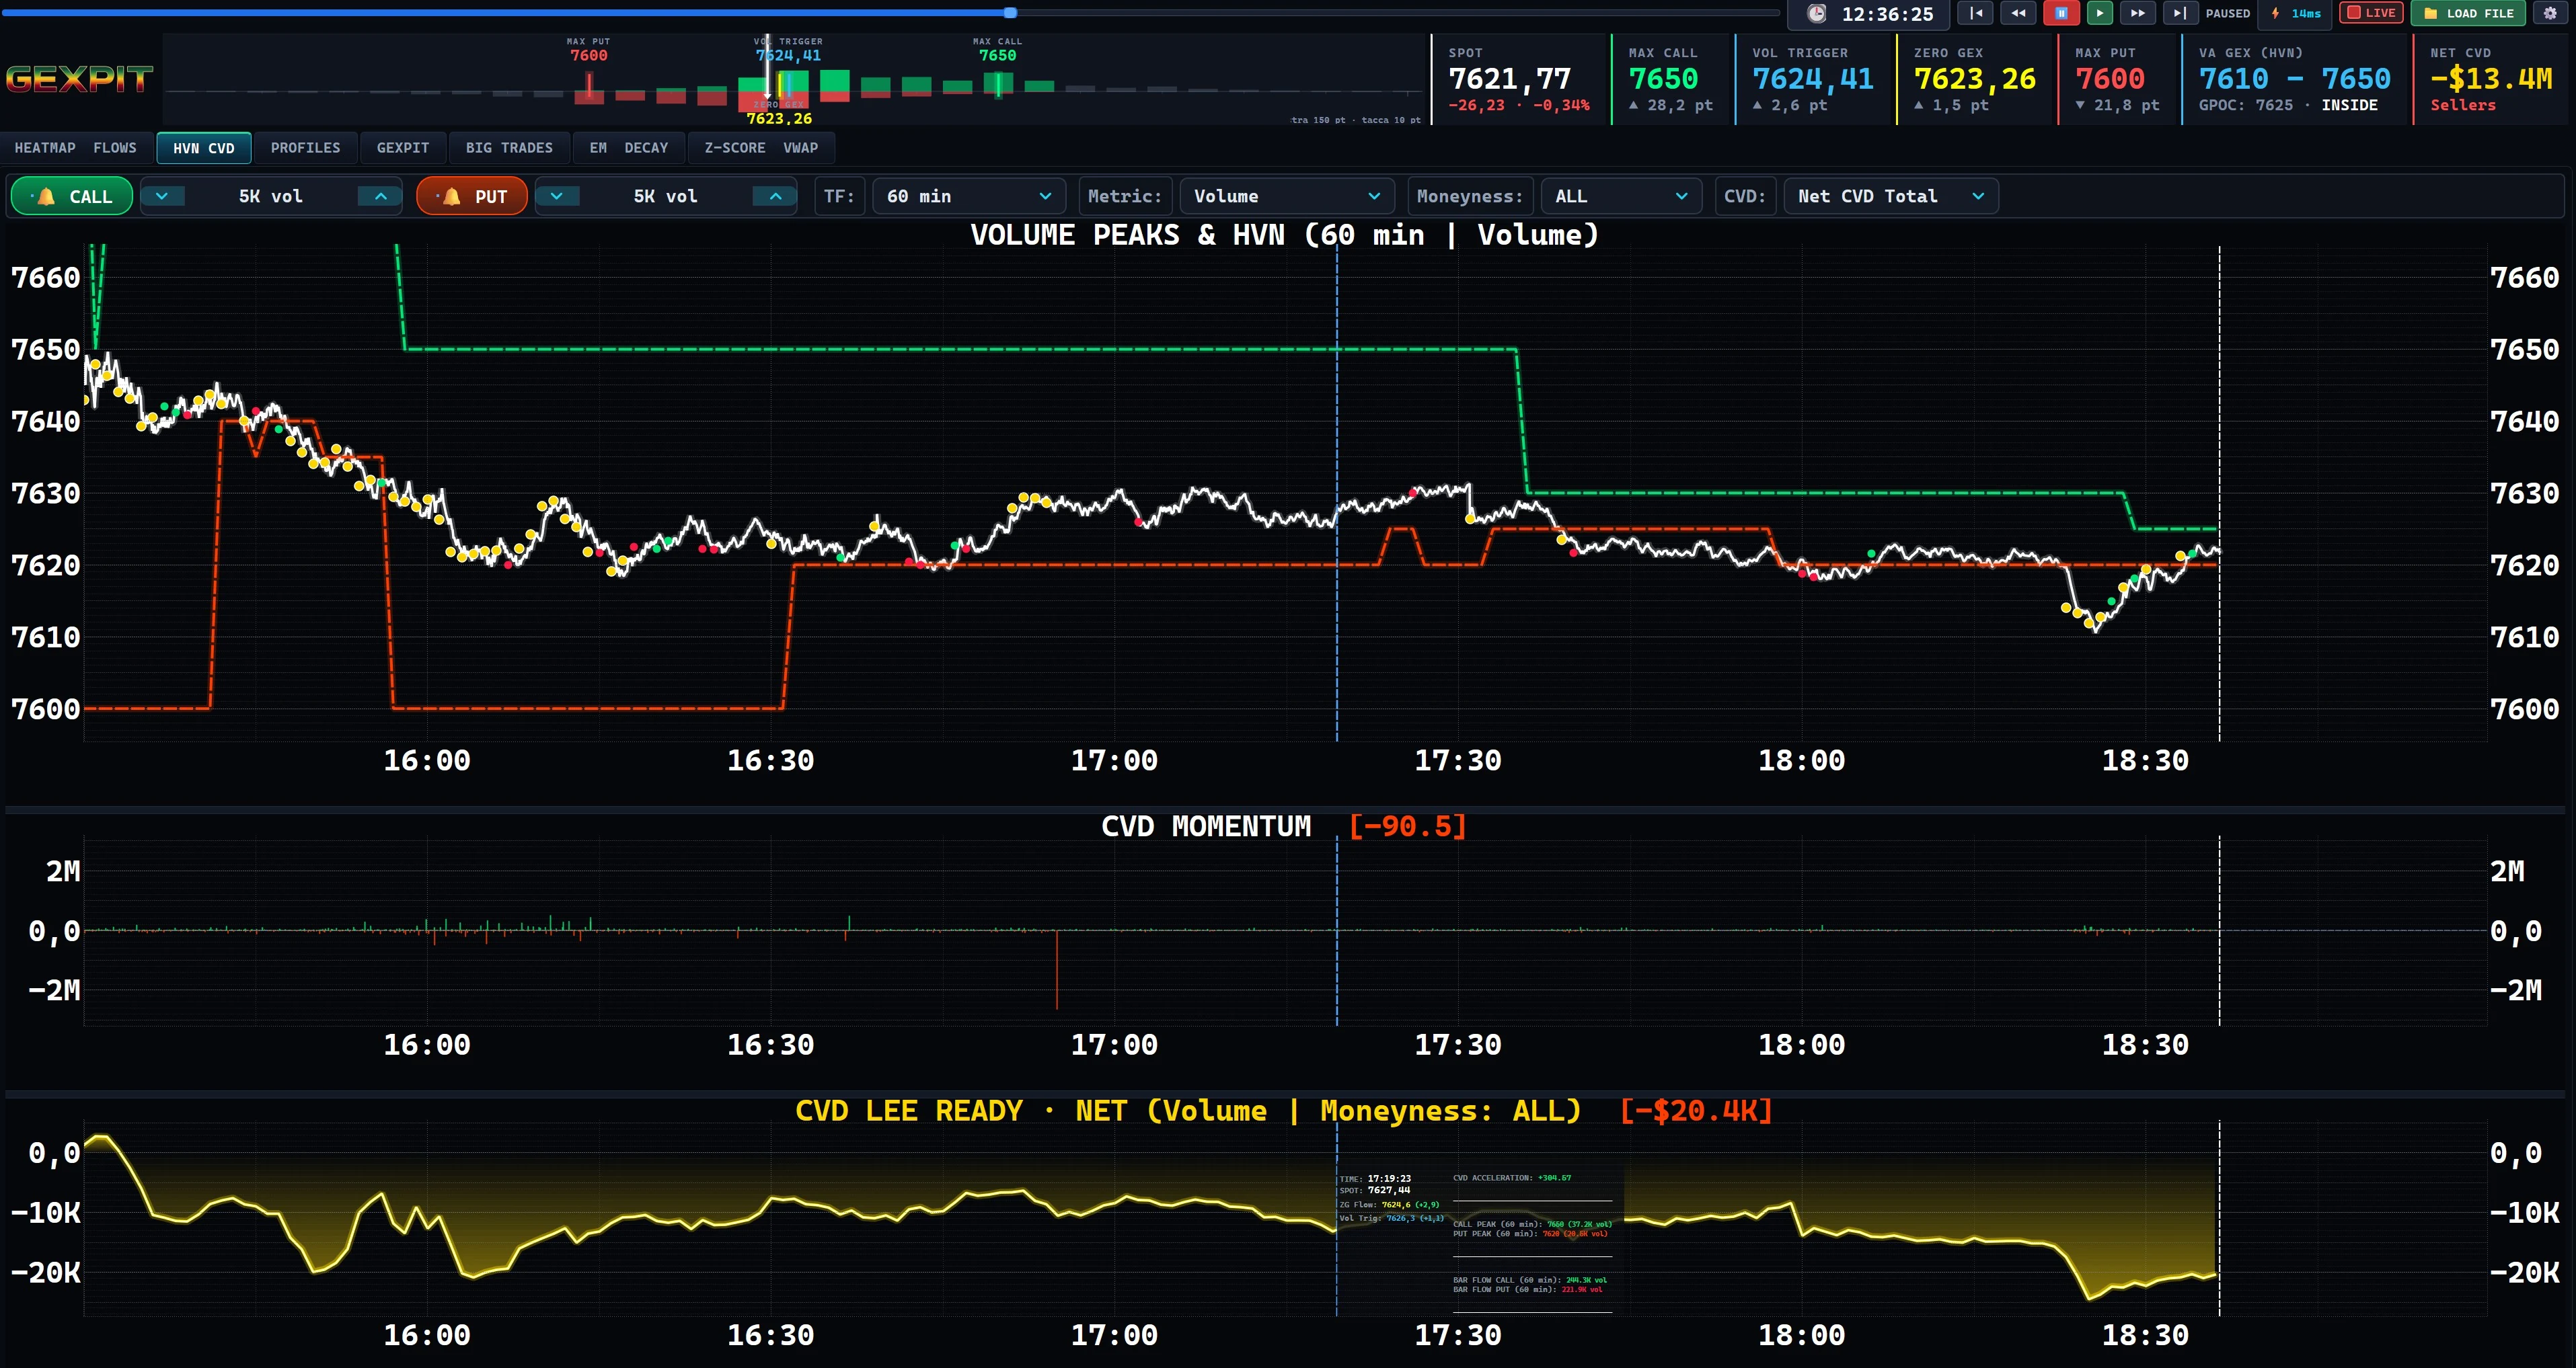
Task: Toggle the PUT alert bell button
Action: [x=471, y=196]
